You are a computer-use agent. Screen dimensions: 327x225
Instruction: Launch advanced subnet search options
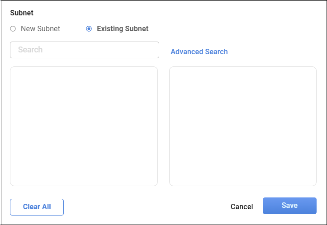[199, 52]
